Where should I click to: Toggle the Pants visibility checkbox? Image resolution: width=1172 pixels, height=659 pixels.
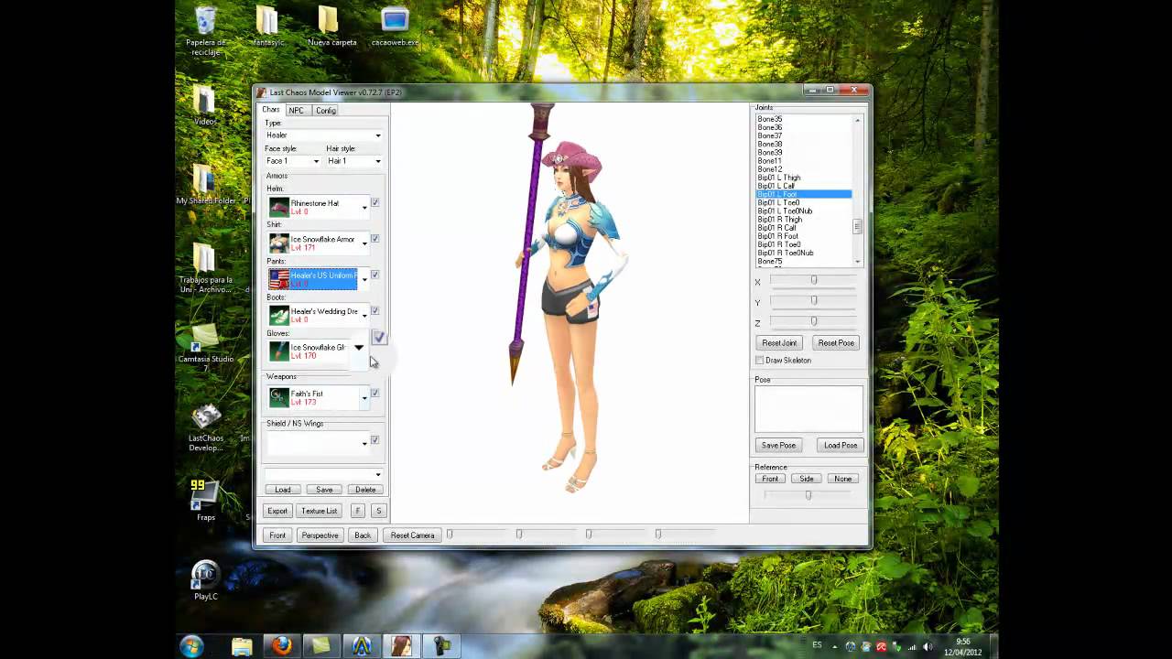coord(374,275)
